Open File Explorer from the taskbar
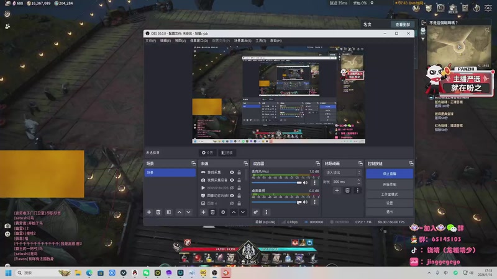497x279 pixels. [78, 273]
